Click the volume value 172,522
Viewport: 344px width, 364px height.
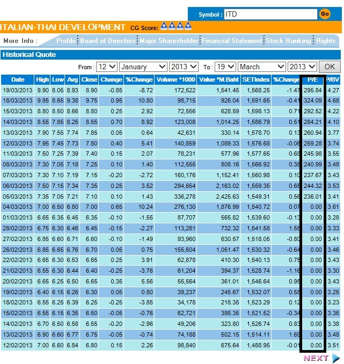(x=185, y=90)
